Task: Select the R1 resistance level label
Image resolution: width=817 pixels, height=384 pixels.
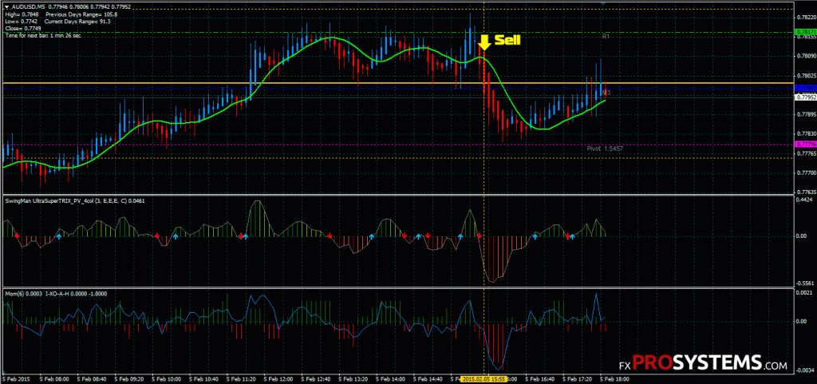Action: pos(606,37)
